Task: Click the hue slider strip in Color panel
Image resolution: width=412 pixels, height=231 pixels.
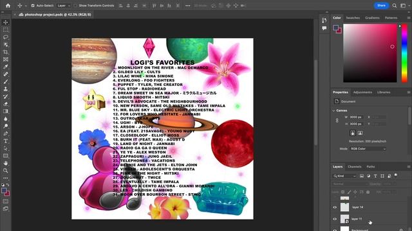Action: (405, 53)
